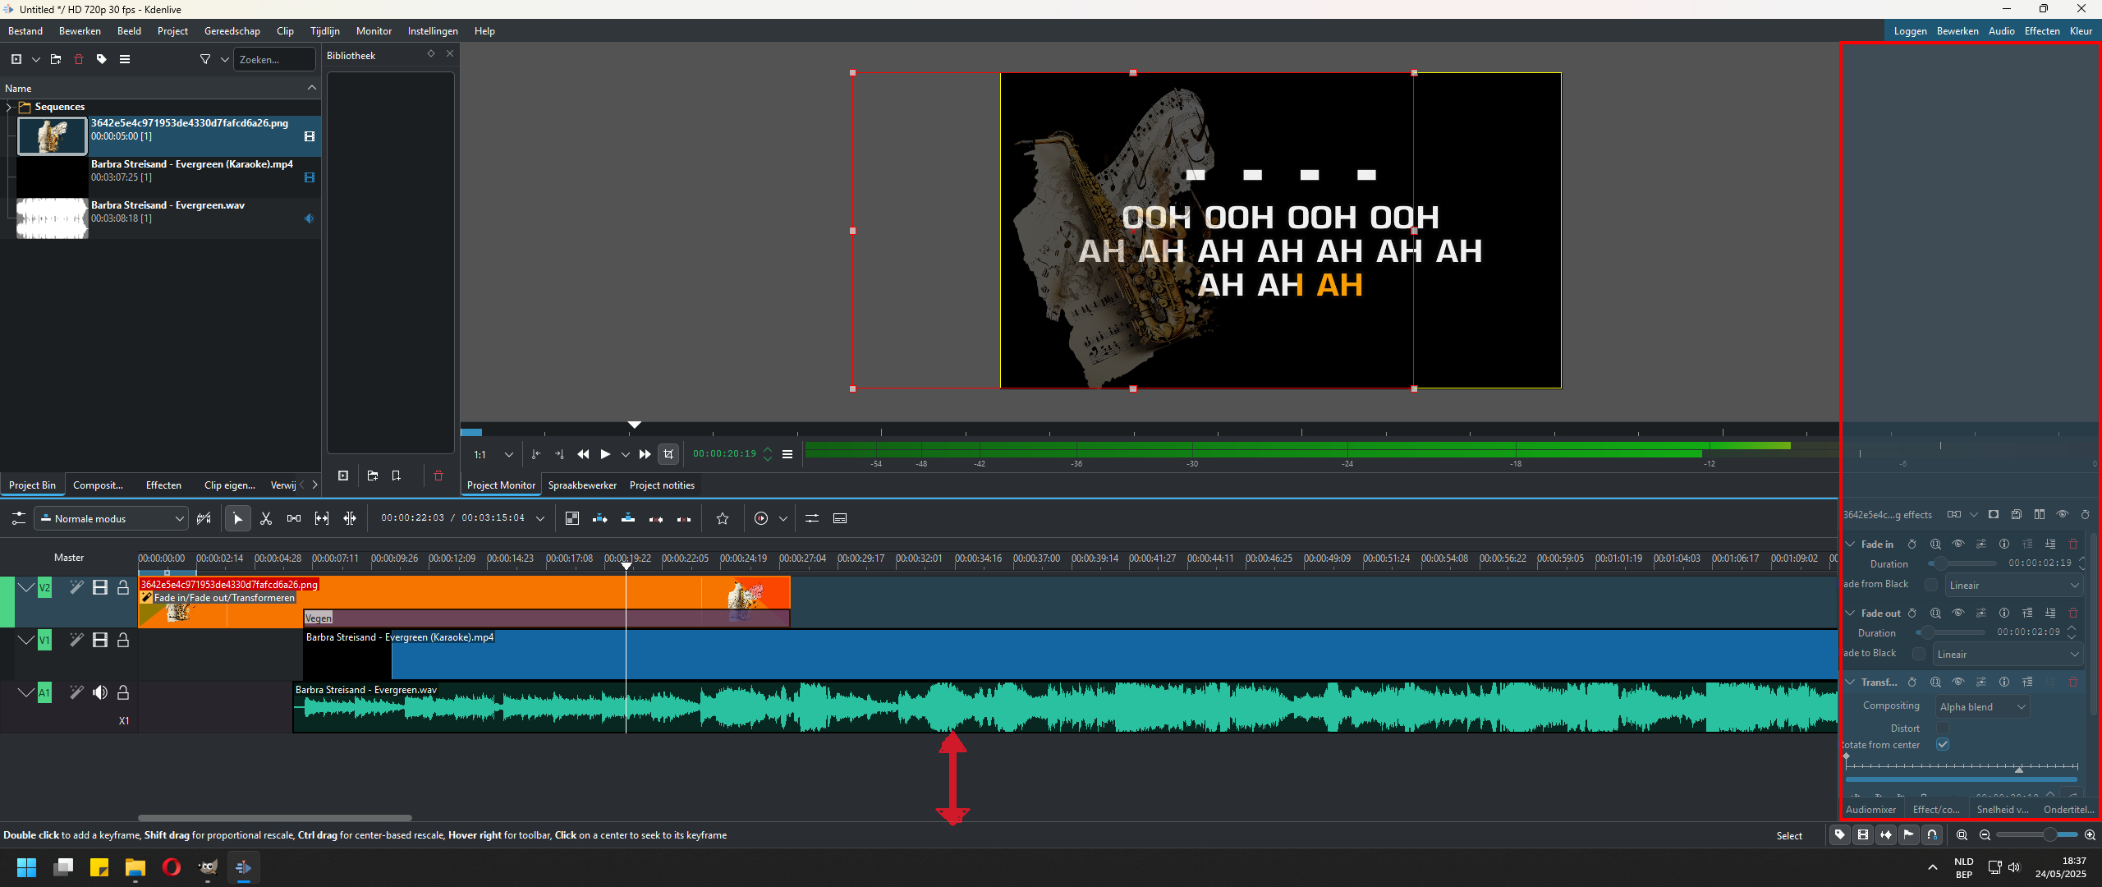Switch to the Loggen workspace
Screen dimensions: 2102x887
point(1911,31)
